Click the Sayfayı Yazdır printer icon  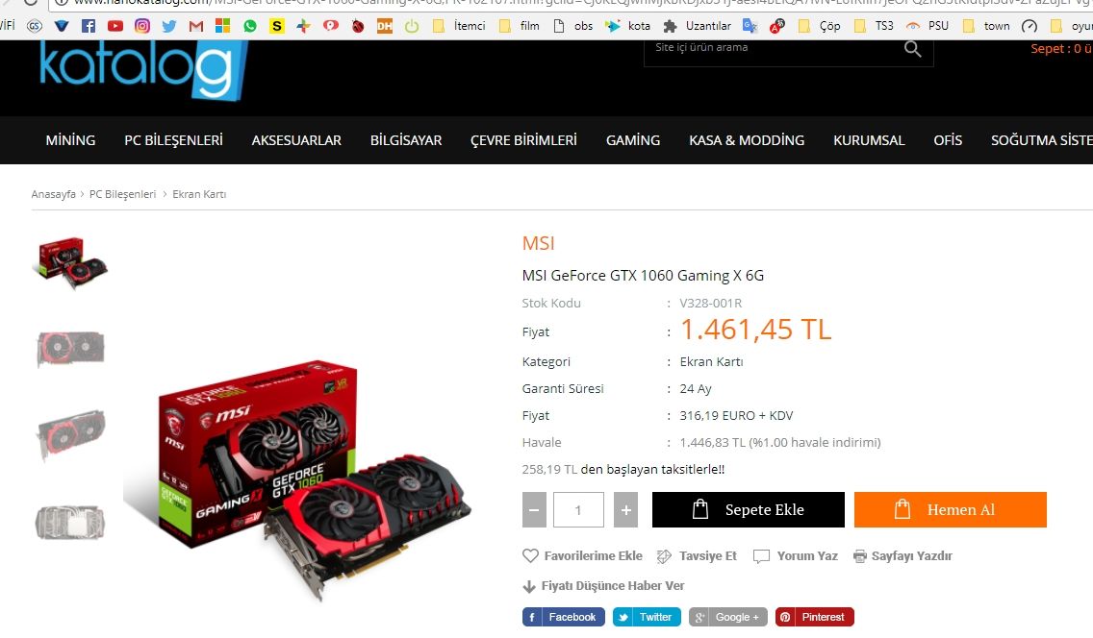click(860, 556)
